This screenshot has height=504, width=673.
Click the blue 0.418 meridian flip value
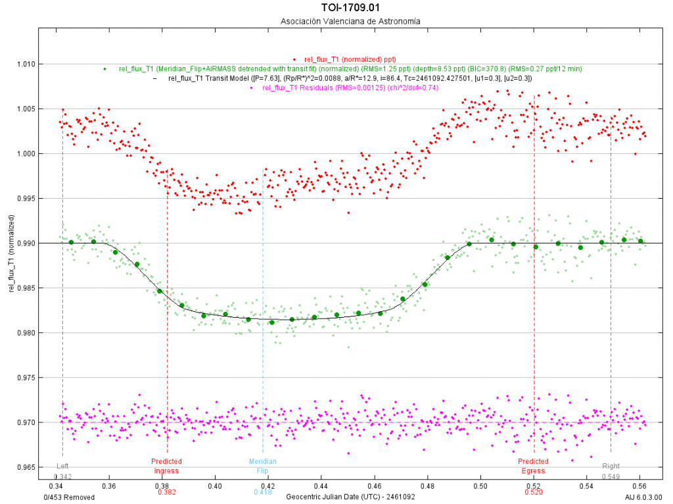tap(262, 491)
